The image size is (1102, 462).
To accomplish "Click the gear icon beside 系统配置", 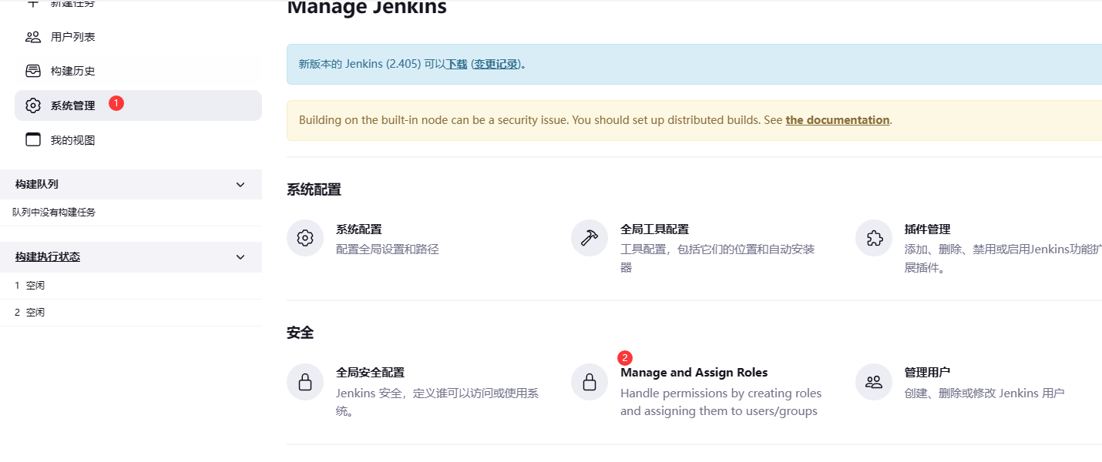I will tap(305, 238).
